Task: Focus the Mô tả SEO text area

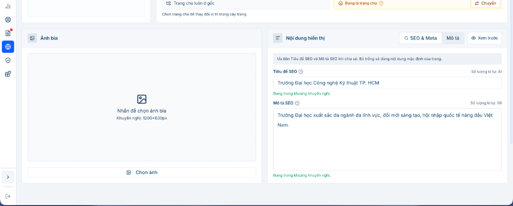Action: [x=387, y=139]
